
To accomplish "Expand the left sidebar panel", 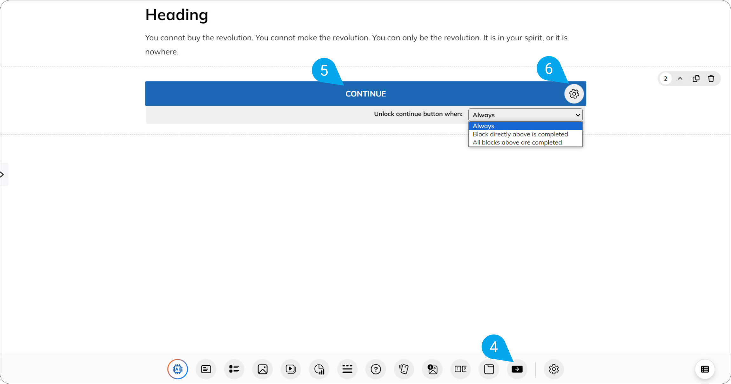I will click(x=3, y=174).
